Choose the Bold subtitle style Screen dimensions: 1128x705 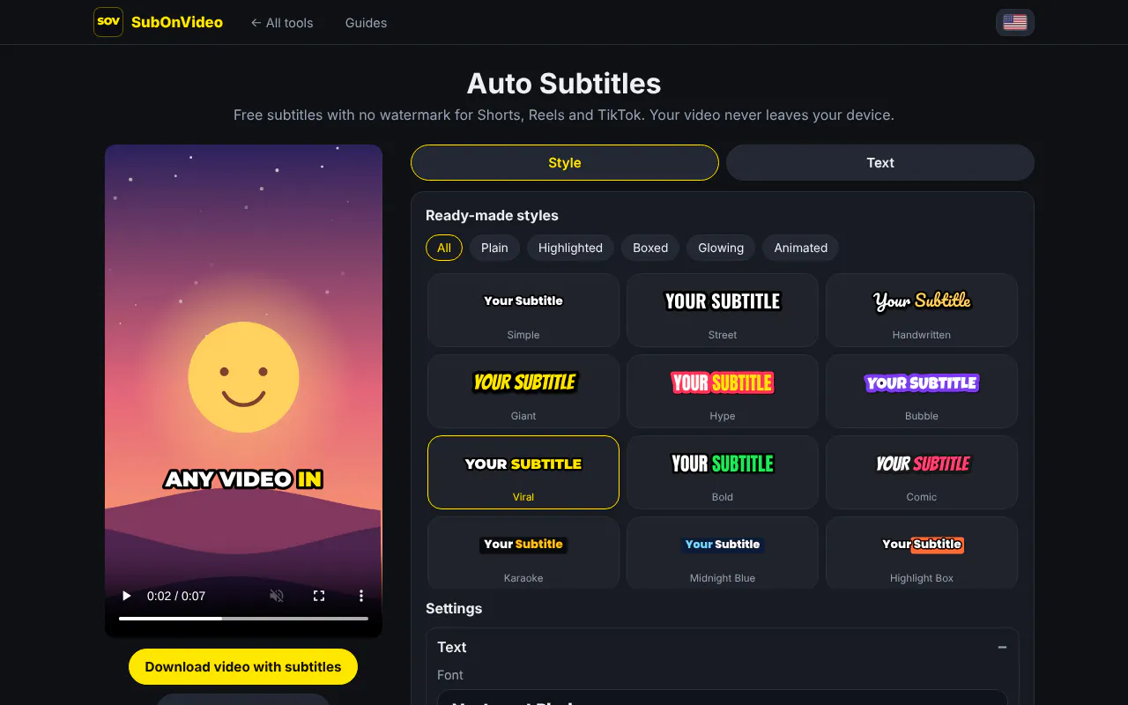723,472
